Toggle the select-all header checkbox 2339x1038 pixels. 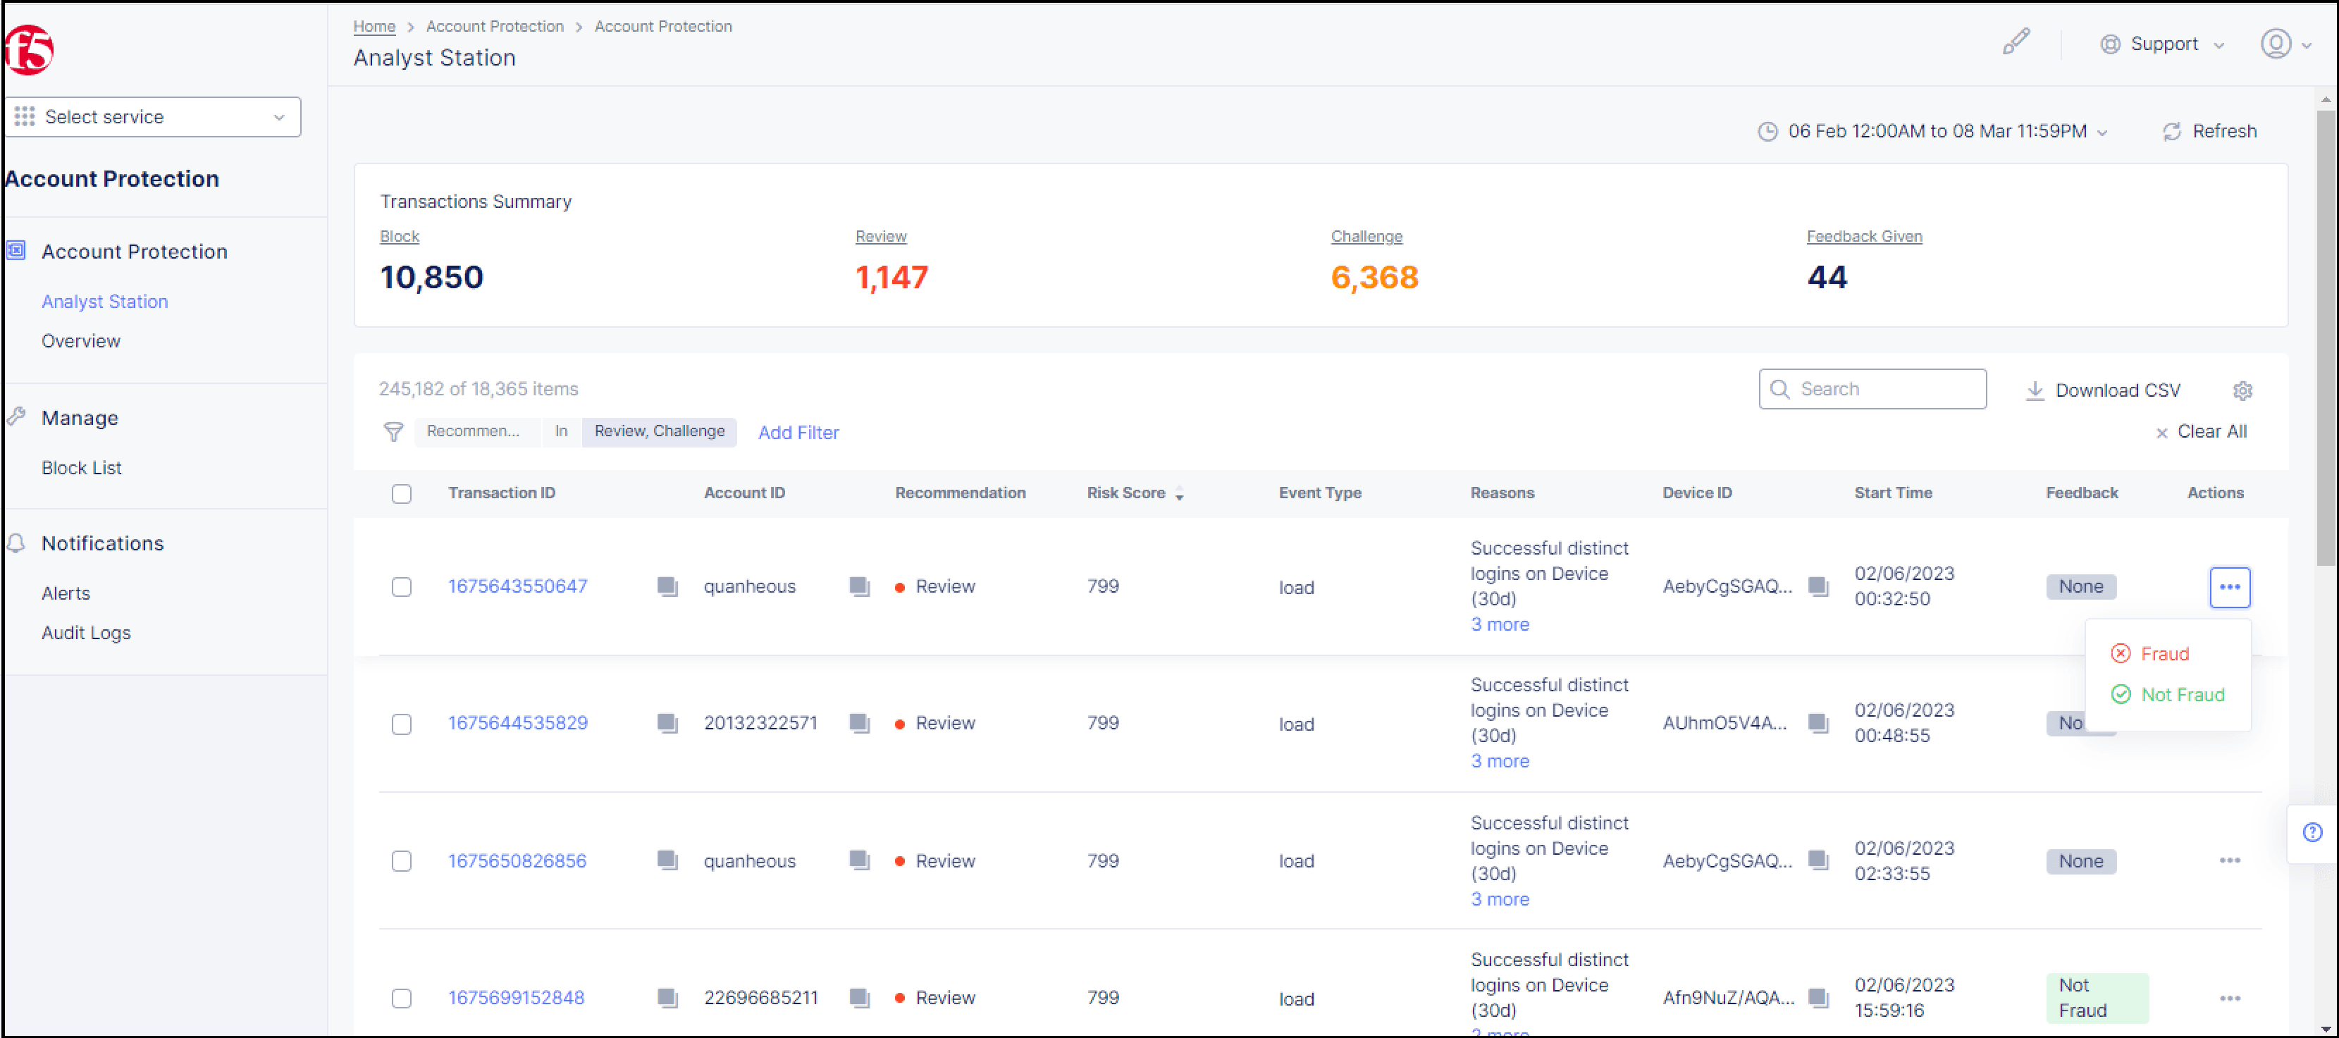[x=401, y=494]
